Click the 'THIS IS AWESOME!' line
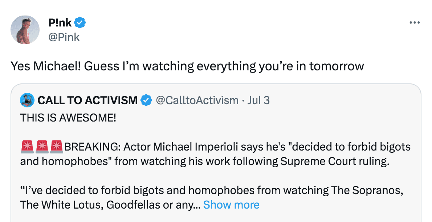Image resolution: width=432 pixels, height=222 pixels. (x=68, y=118)
